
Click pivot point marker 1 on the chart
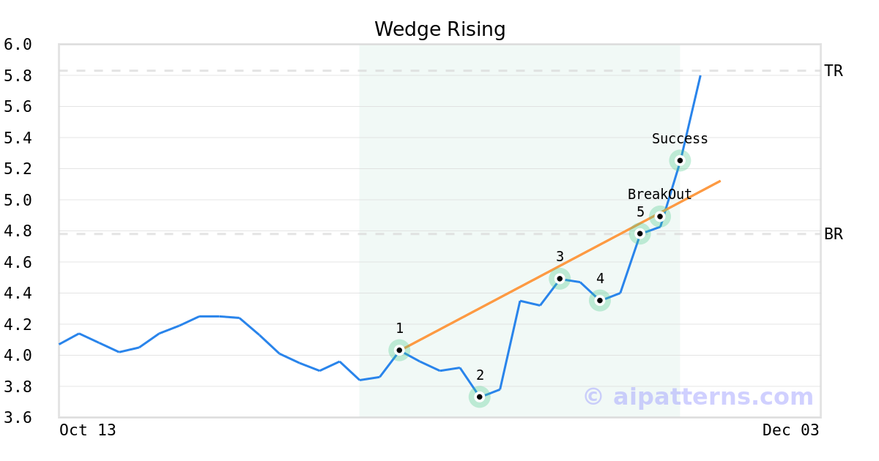(399, 350)
